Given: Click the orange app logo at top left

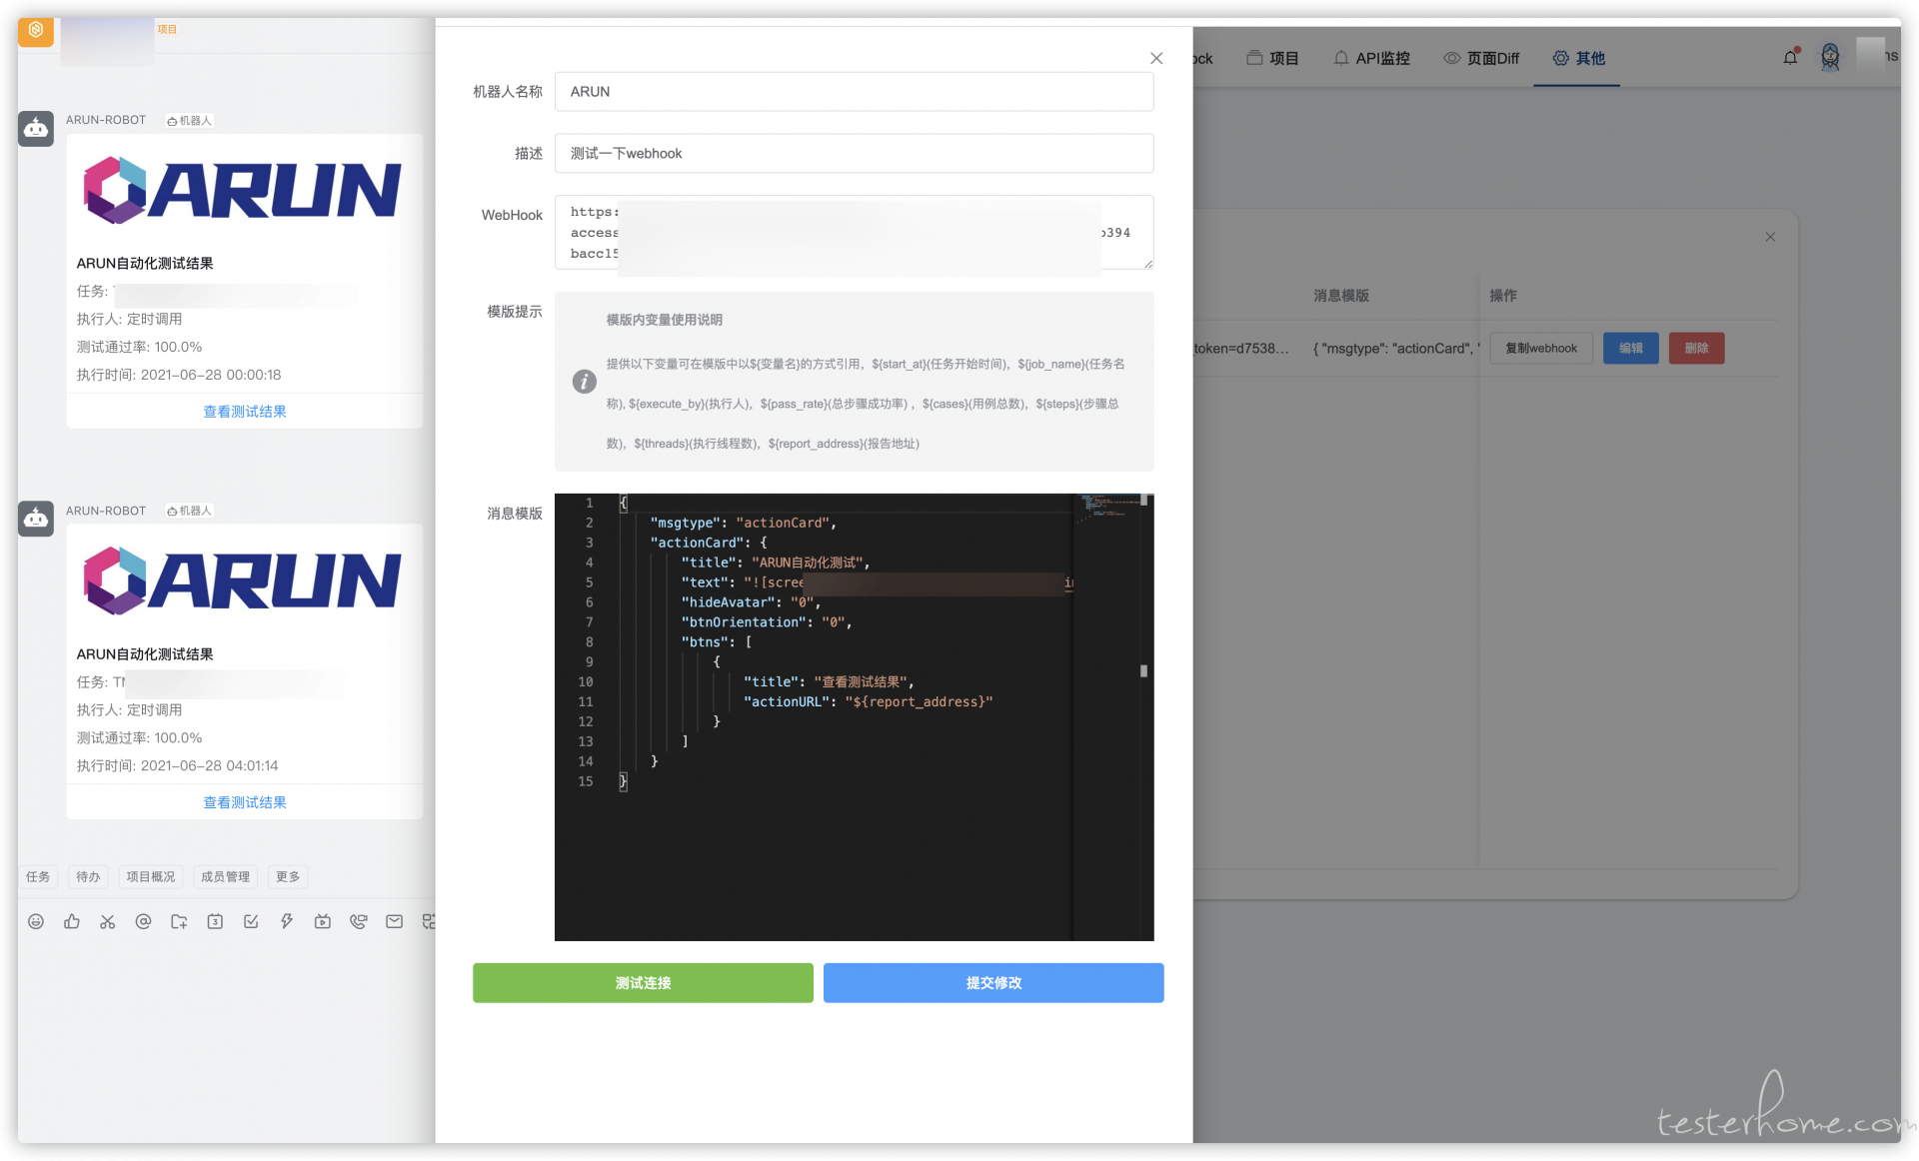Looking at the screenshot, I should (36, 30).
